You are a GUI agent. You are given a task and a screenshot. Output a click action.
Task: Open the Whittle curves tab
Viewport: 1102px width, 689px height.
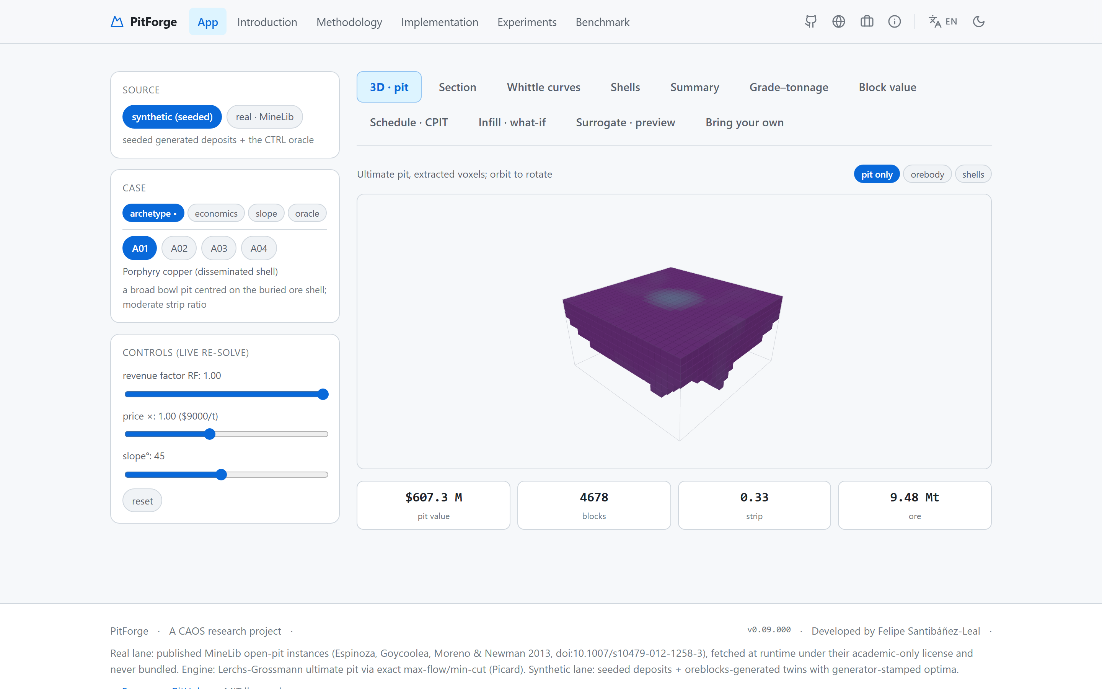pos(543,87)
